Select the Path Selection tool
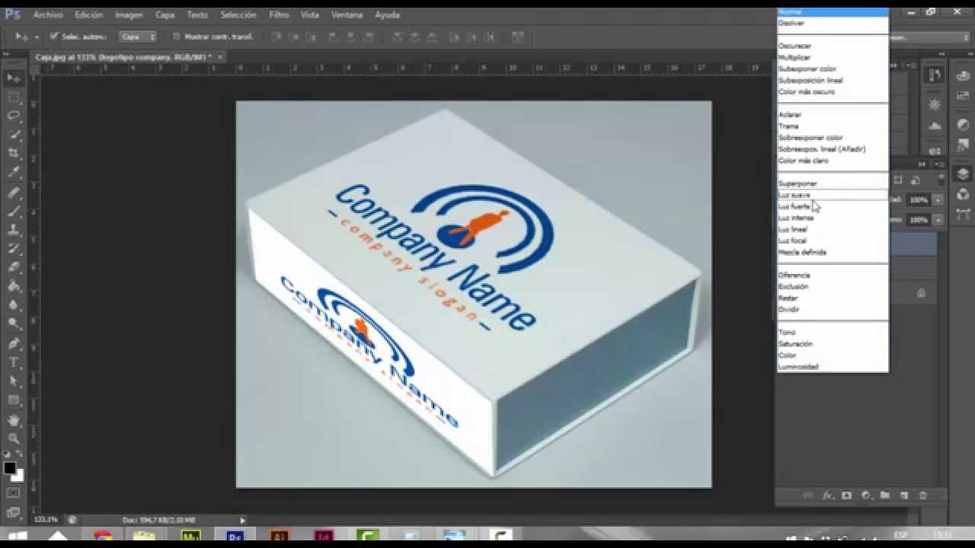This screenshot has height=548, width=975. coord(14,381)
